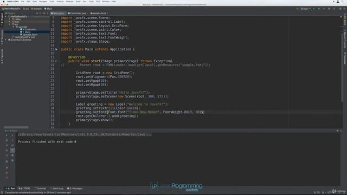347x195 pixels.
Task: Click the tool window quick-access icon in status bar corner
Action: tap(2, 193)
